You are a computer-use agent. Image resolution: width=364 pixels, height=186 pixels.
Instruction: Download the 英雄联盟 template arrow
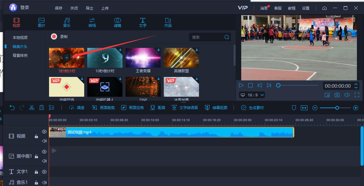click(x=197, y=50)
